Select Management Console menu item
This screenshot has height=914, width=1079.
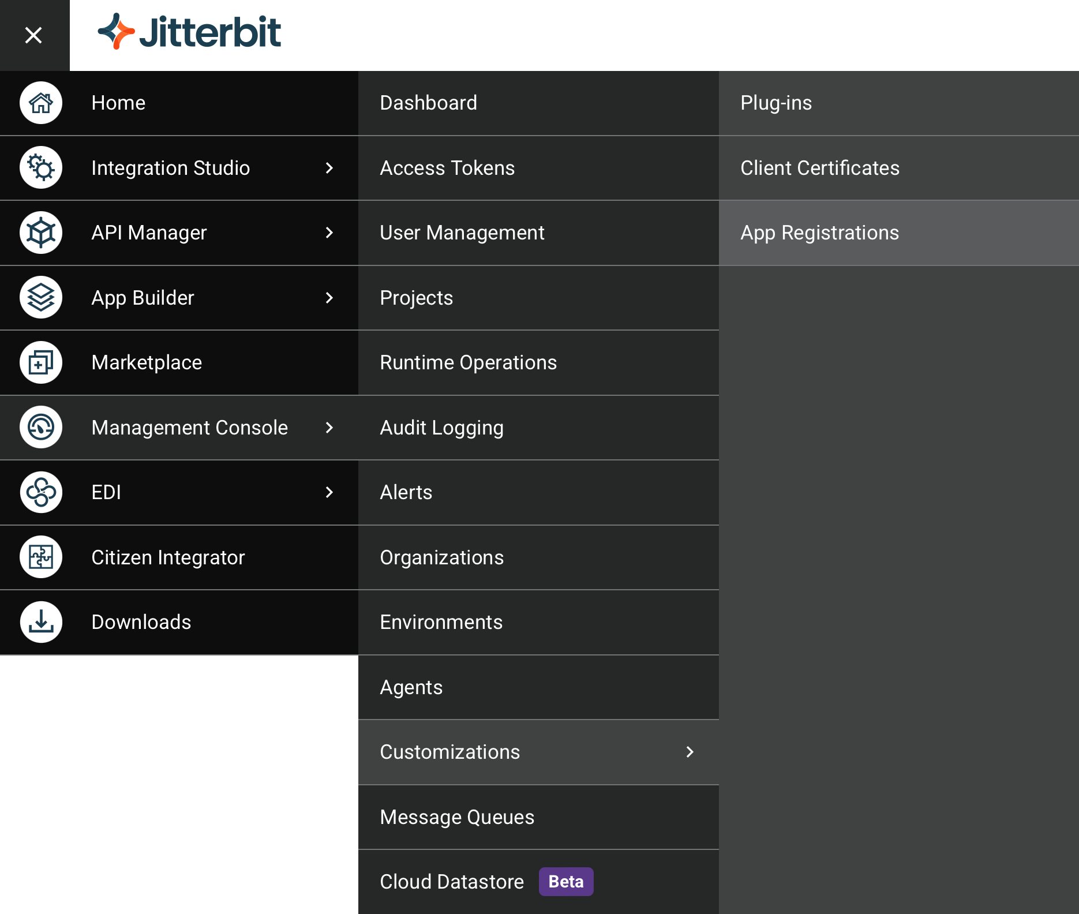[179, 428]
